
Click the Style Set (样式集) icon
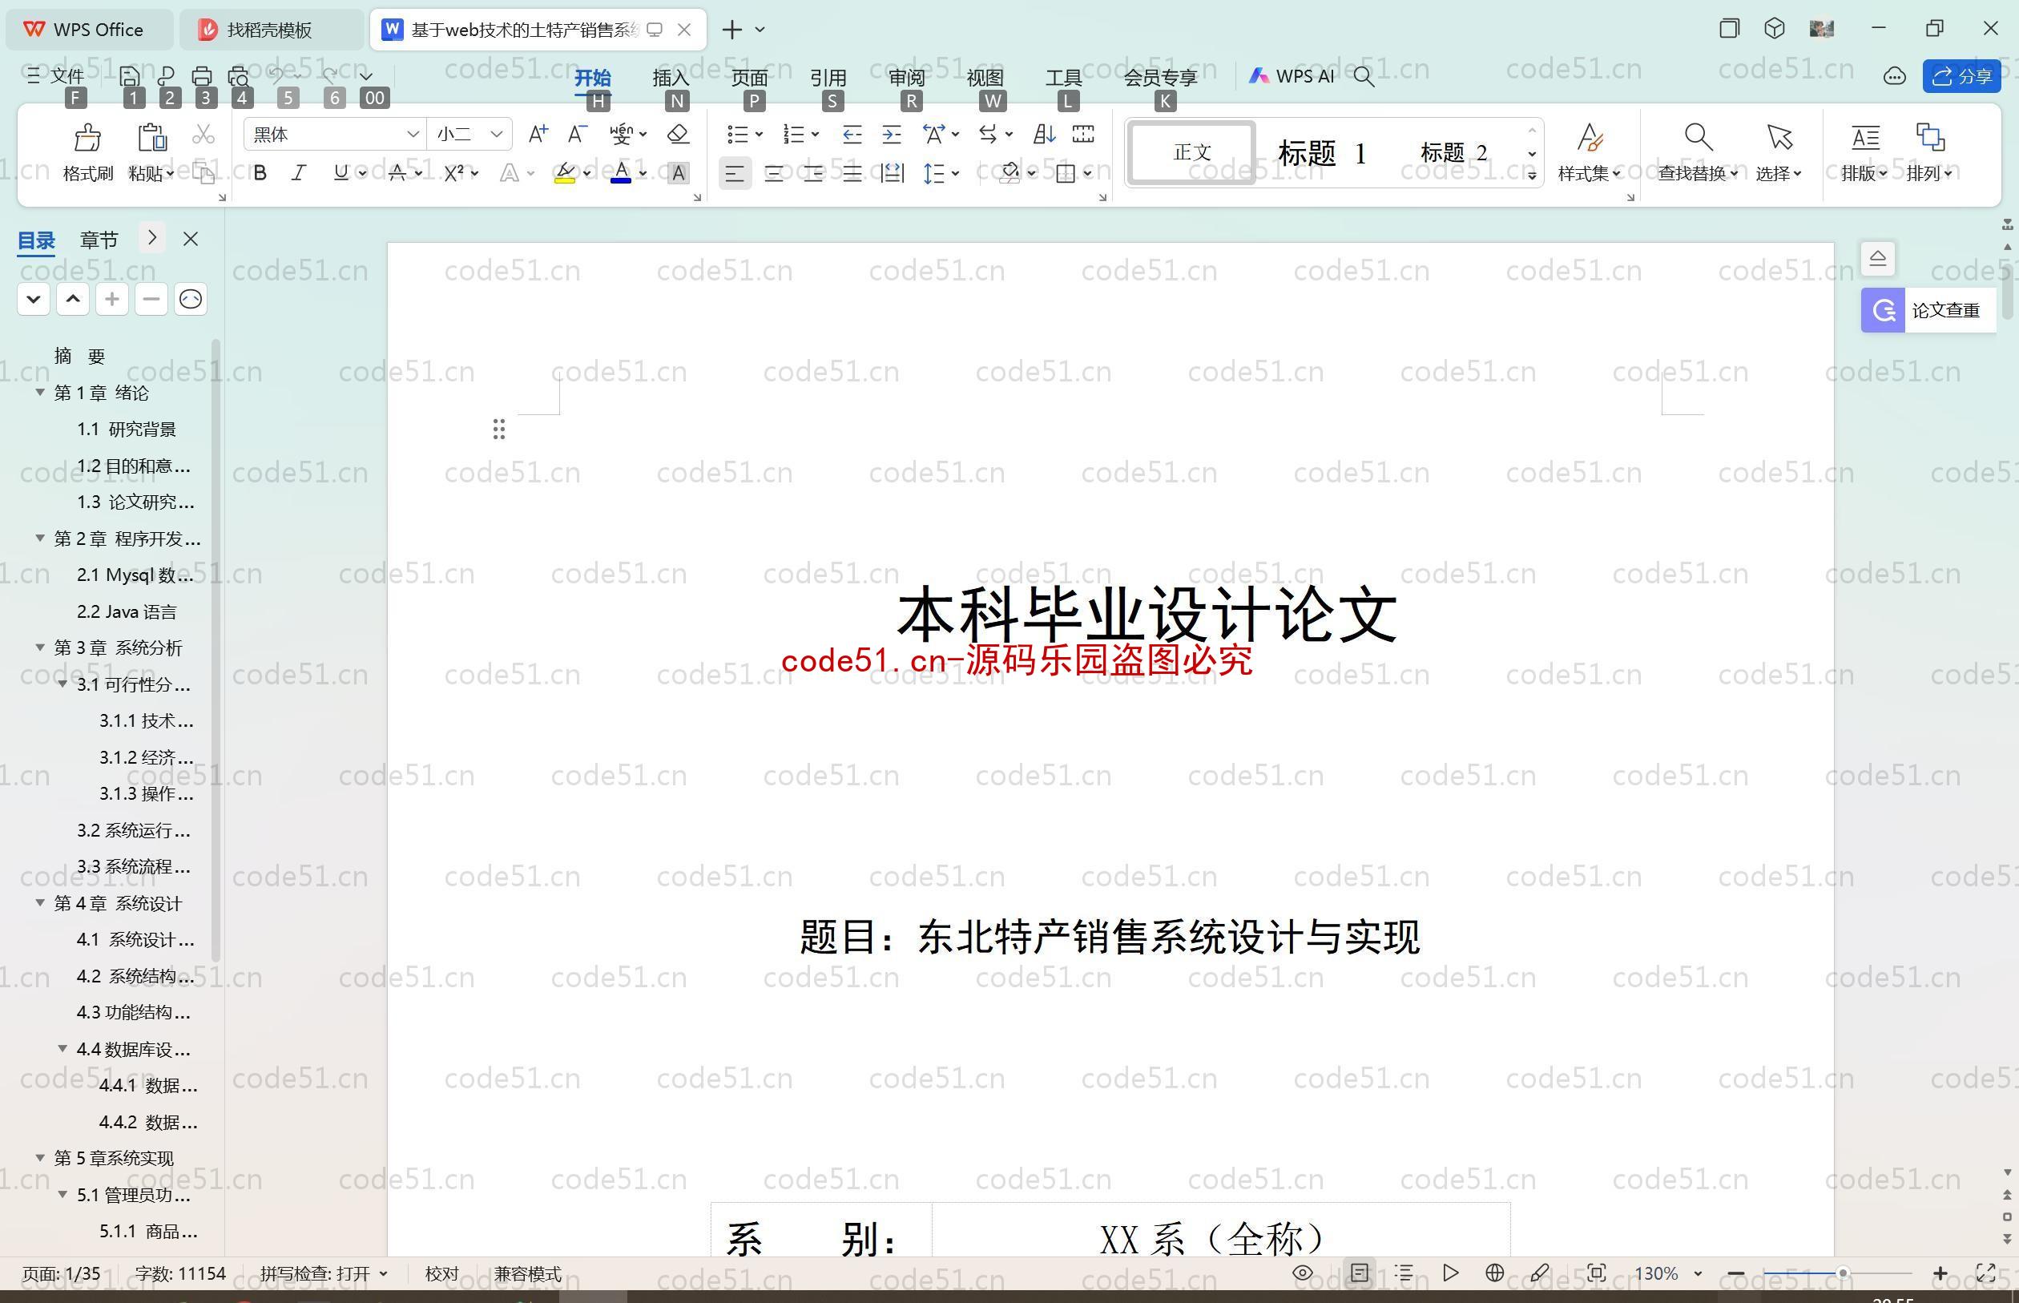[x=1590, y=137]
